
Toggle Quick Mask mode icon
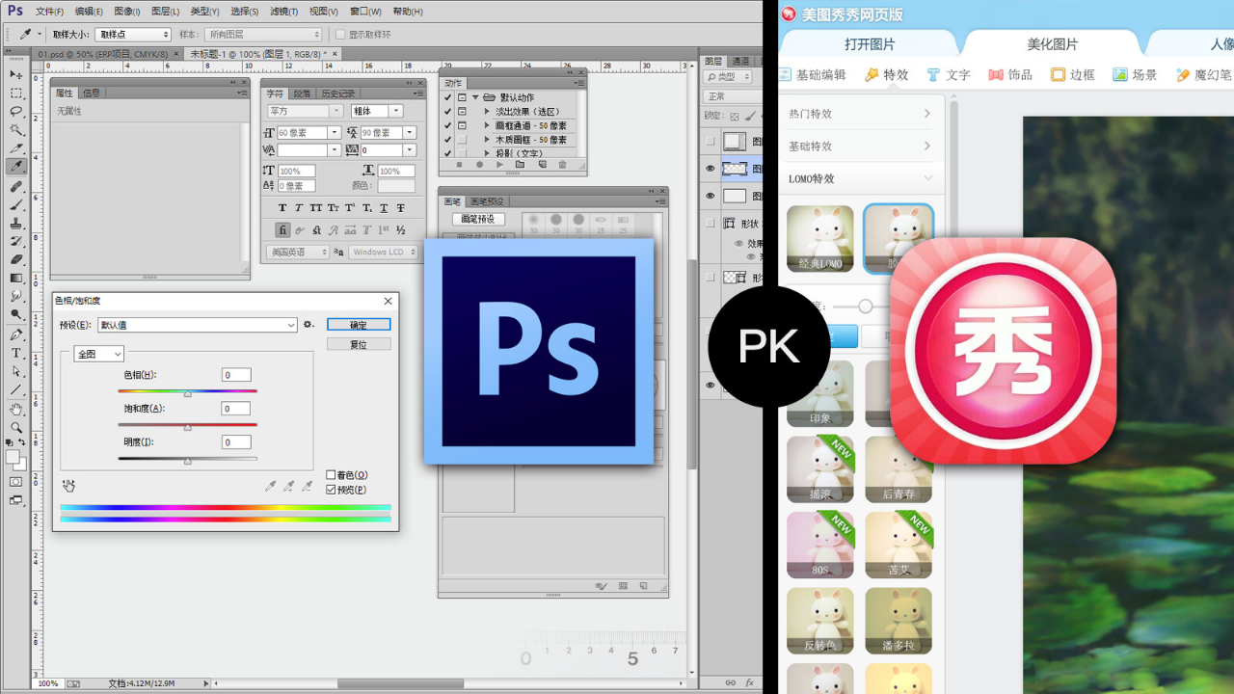pos(16,481)
